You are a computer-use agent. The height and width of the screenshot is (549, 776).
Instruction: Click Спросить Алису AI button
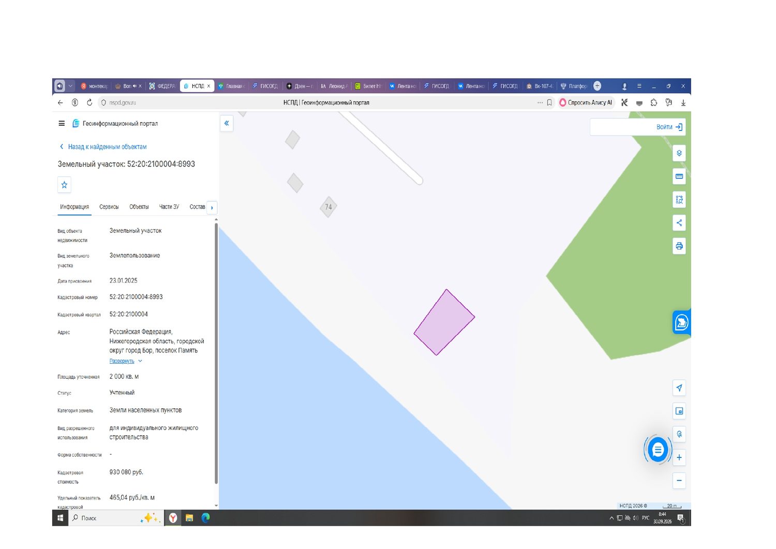click(586, 102)
